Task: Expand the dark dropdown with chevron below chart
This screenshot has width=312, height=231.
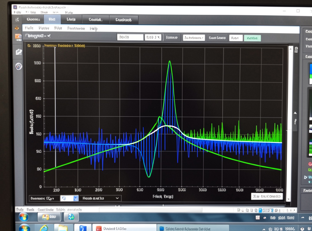Action: 100,198
